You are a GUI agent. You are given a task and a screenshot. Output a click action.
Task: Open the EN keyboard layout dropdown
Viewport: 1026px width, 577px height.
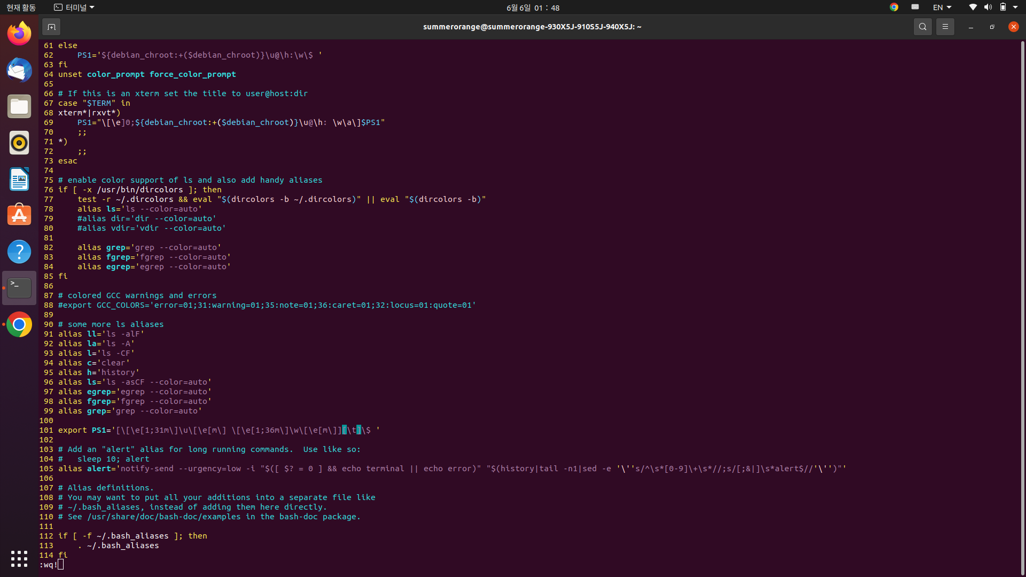coord(942,7)
